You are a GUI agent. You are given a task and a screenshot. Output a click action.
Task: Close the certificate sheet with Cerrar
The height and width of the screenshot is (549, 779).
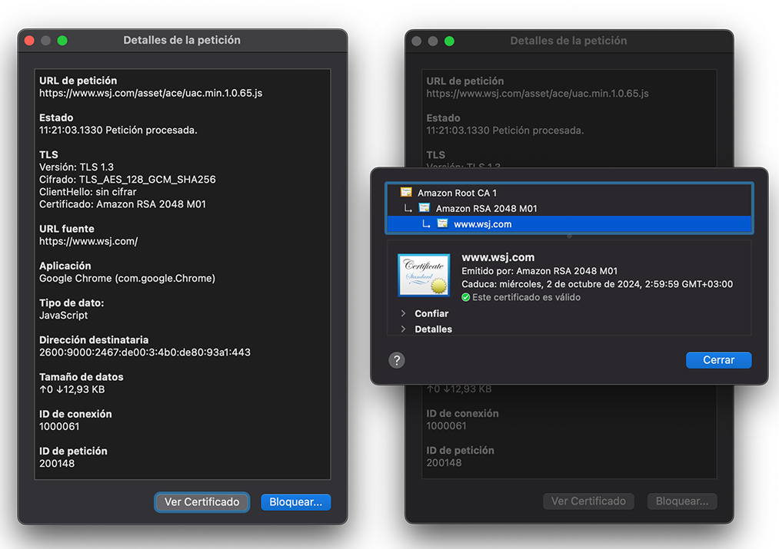pos(718,360)
